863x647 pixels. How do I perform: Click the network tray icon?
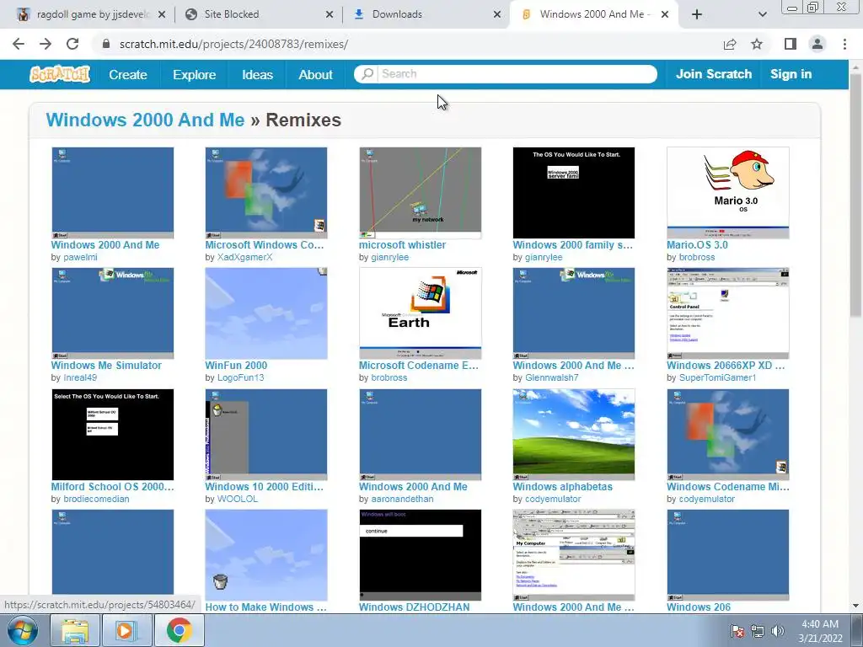758,631
